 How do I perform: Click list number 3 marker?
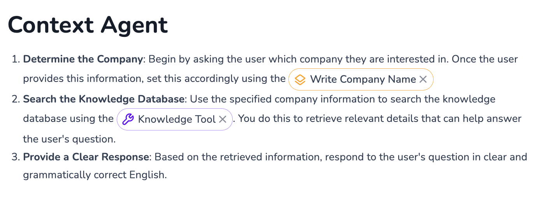(x=16, y=157)
